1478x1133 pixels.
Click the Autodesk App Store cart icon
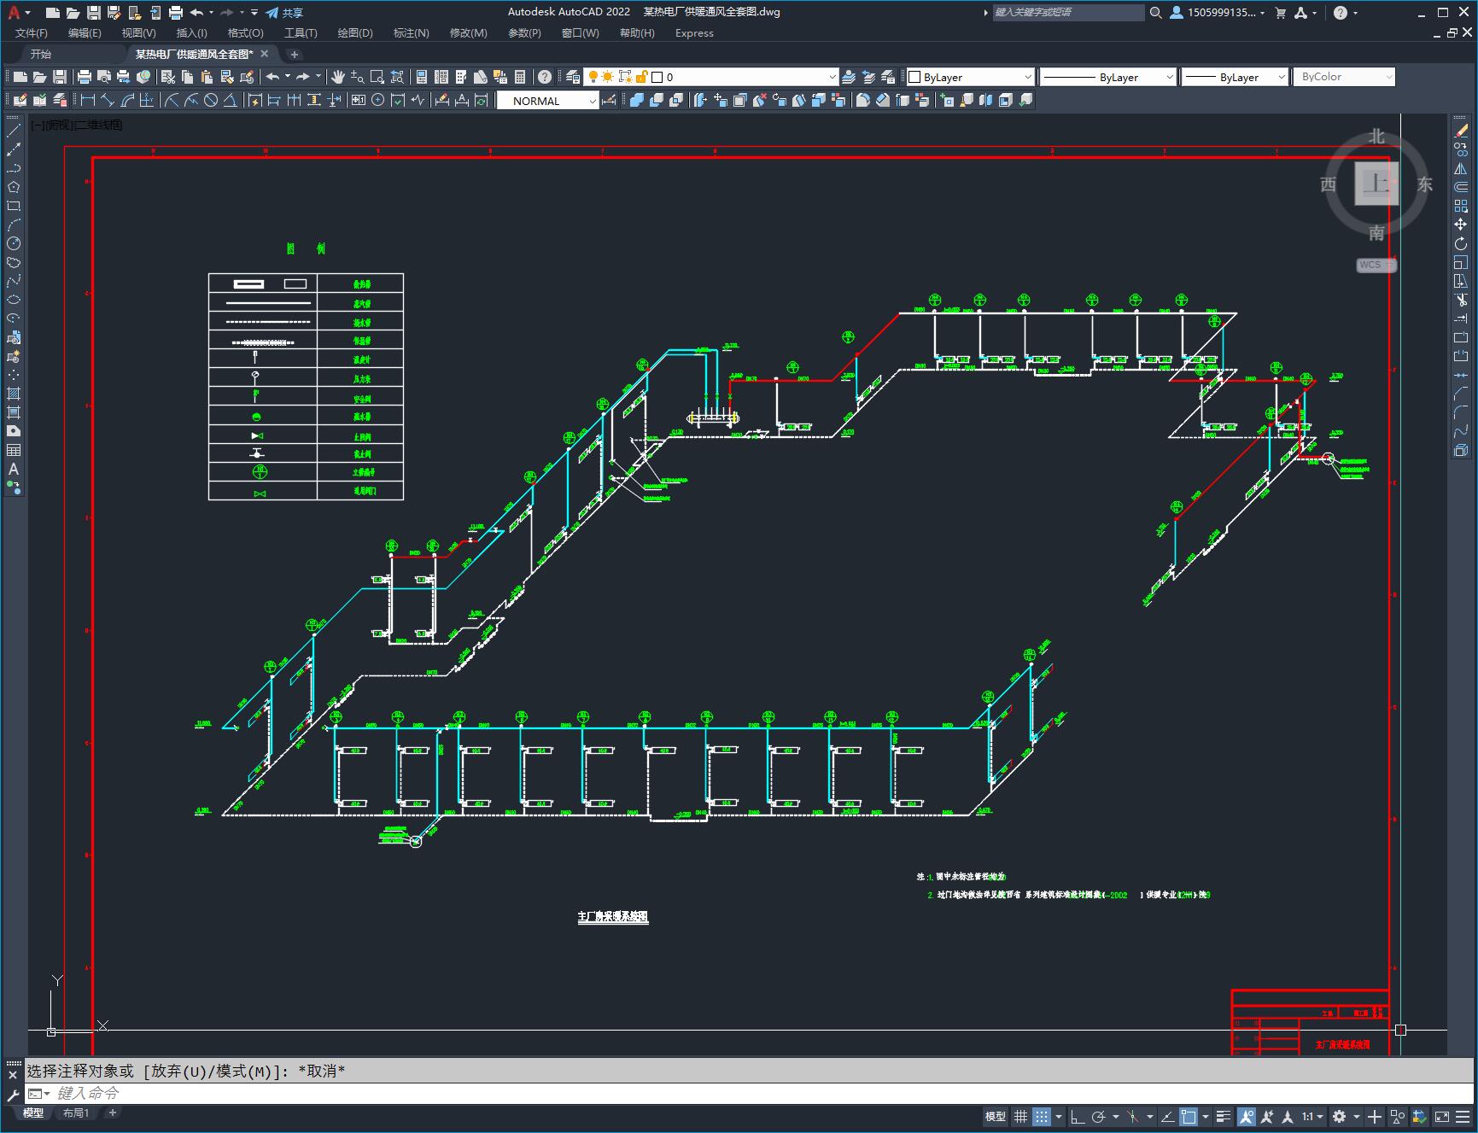(x=1280, y=13)
